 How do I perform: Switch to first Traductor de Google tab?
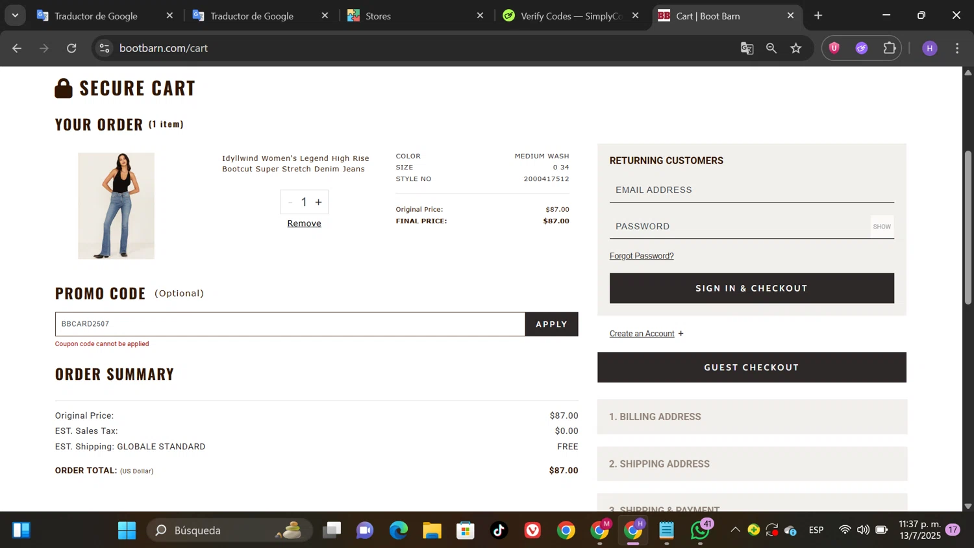[x=105, y=16]
